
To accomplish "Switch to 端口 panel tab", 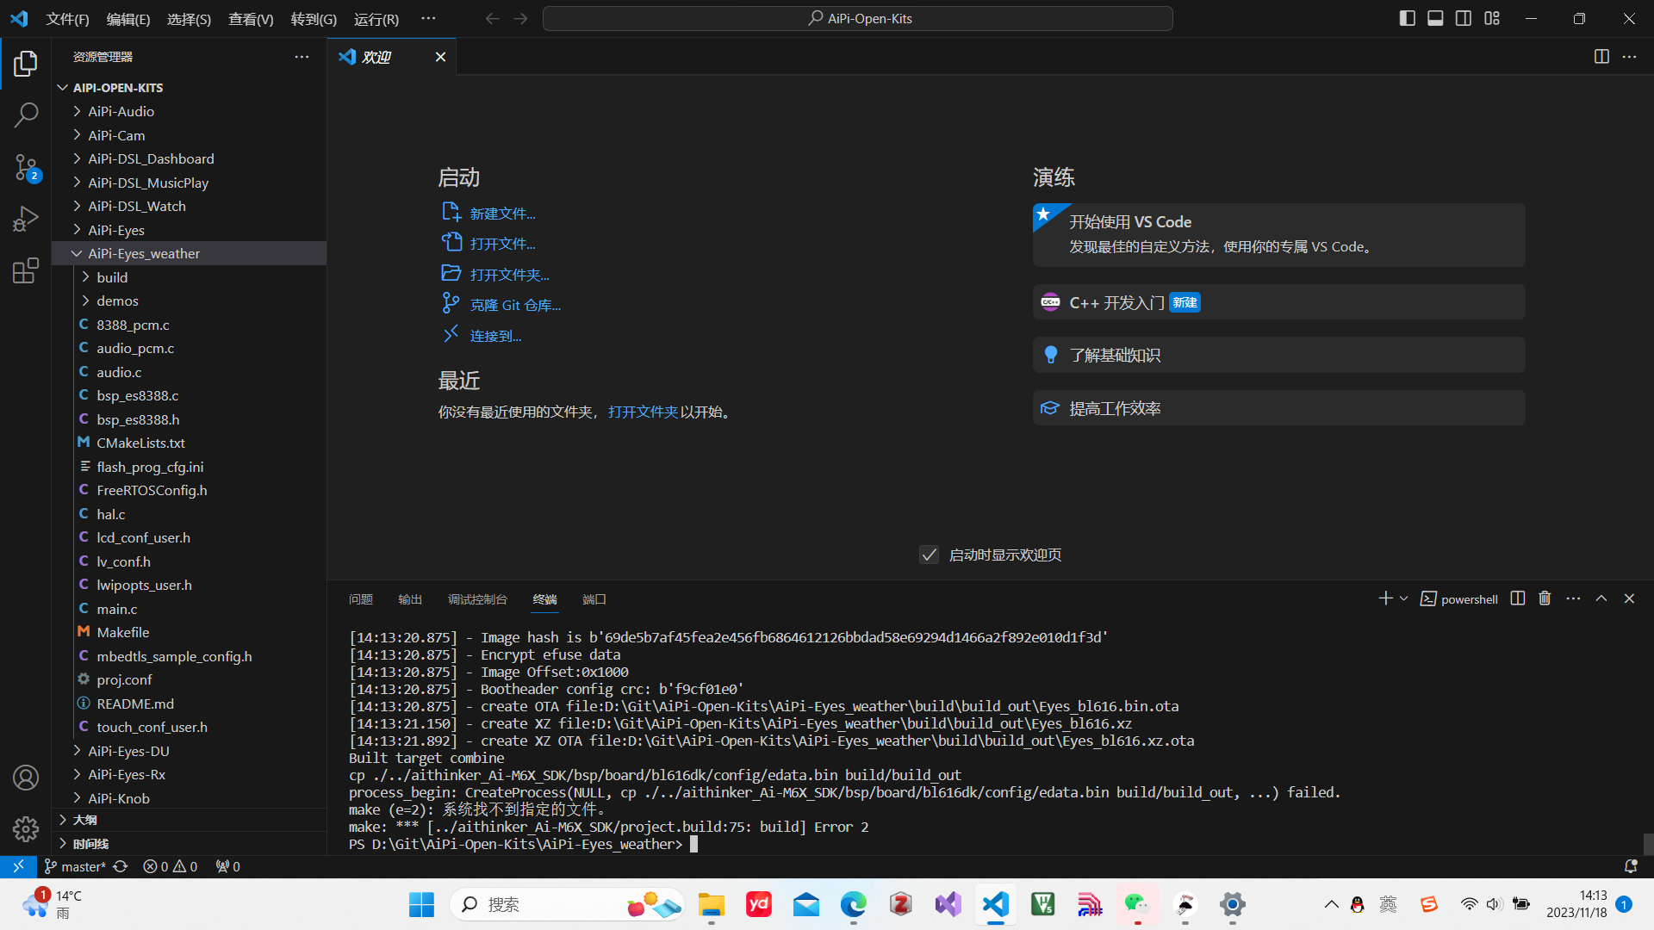I will click(594, 599).
